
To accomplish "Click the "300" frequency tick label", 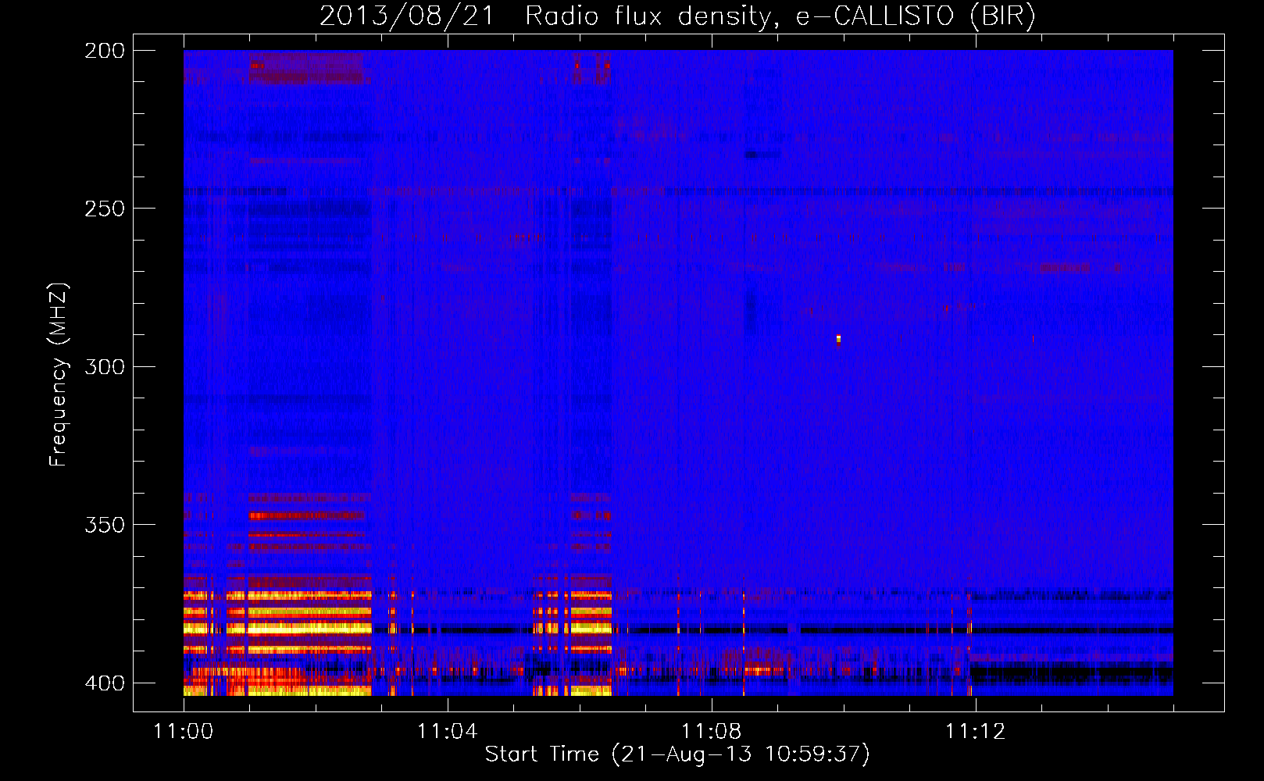I will point(105,366).
